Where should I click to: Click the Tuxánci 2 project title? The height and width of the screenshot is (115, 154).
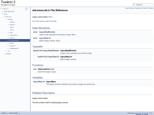click(8, 2)
